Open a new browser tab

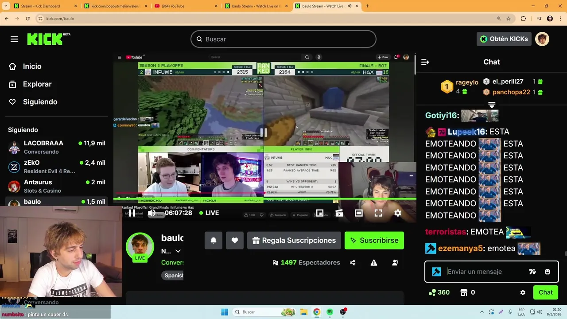[x=367, y=6]
